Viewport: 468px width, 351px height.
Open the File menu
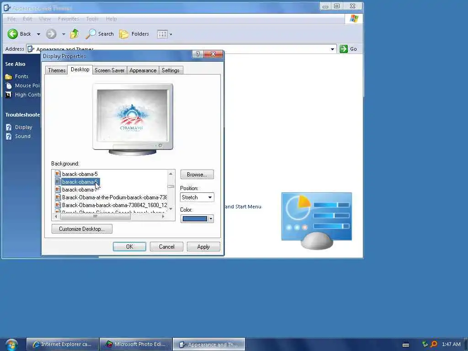click(11, 19)
